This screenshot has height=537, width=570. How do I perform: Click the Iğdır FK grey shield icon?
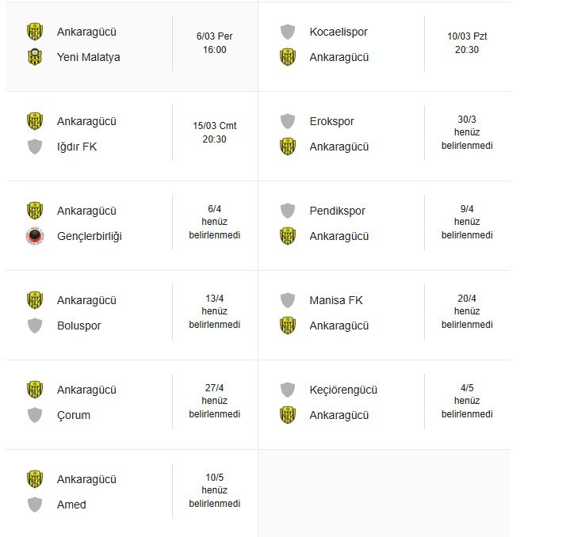point(35,147)
